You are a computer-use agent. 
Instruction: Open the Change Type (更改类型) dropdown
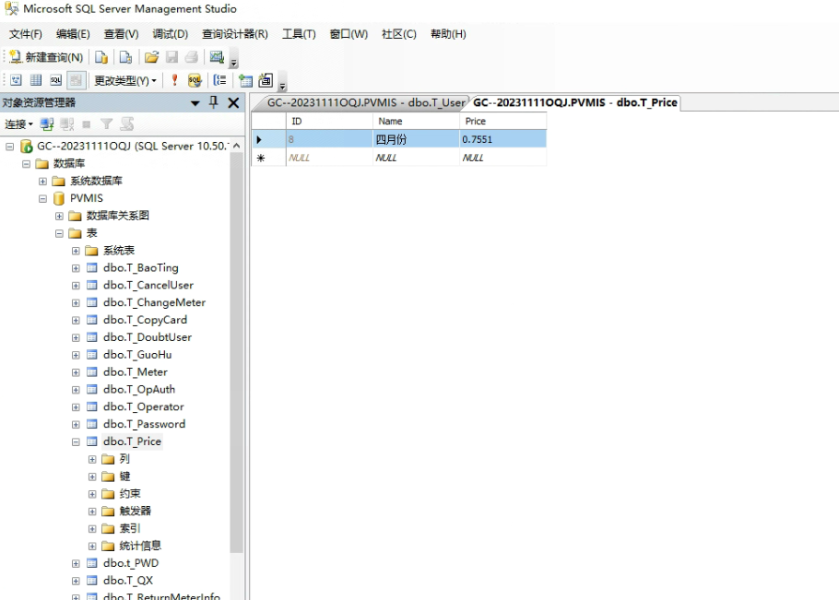tap(124, 80)
